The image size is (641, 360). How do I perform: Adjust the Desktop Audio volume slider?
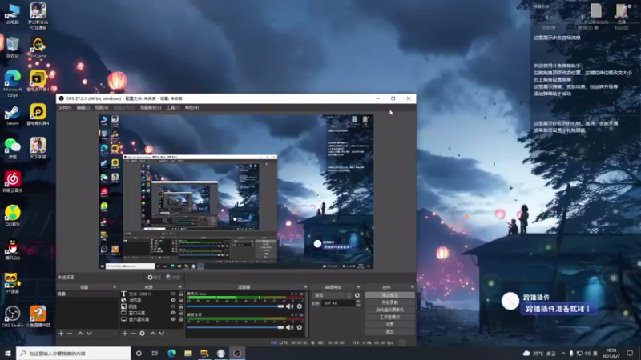pos(236,327)
